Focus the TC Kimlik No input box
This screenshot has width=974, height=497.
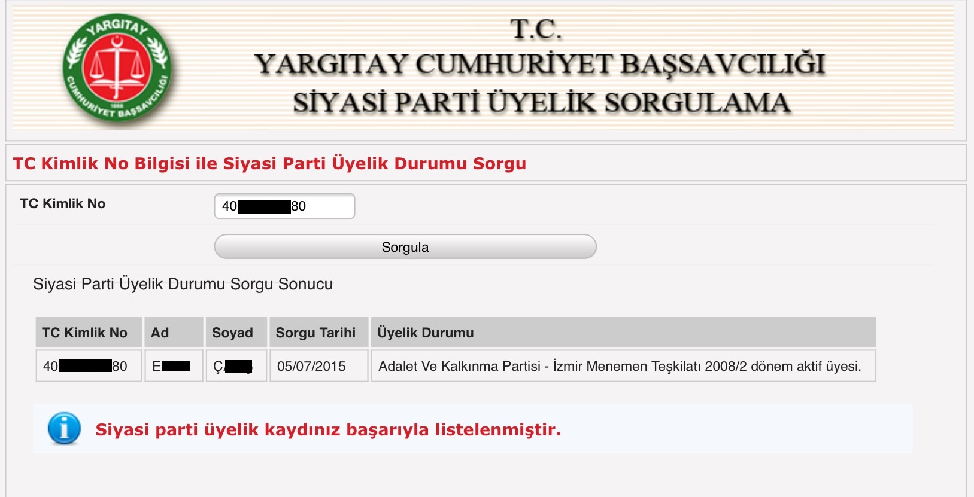point(284,206)
